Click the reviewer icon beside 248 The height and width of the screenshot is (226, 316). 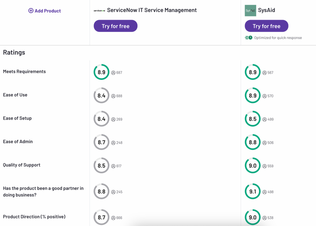tap(113, 143)
